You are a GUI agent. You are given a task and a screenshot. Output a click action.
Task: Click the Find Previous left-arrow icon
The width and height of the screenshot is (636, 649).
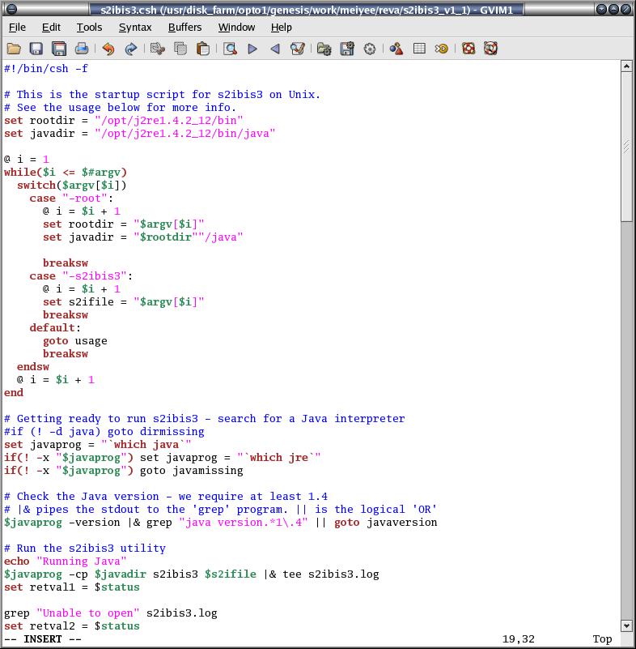pos(275,49)
